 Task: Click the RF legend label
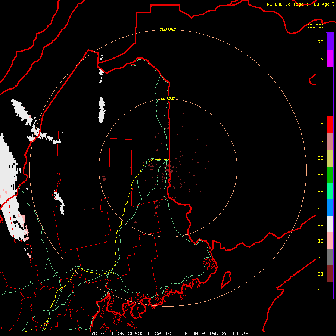tap(320, 42)
